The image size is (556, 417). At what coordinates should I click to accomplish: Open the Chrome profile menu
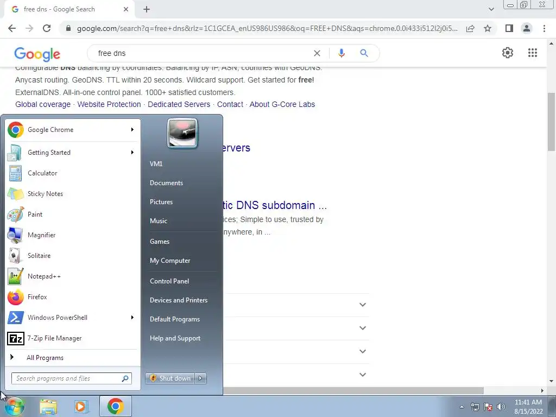(527, 28)
